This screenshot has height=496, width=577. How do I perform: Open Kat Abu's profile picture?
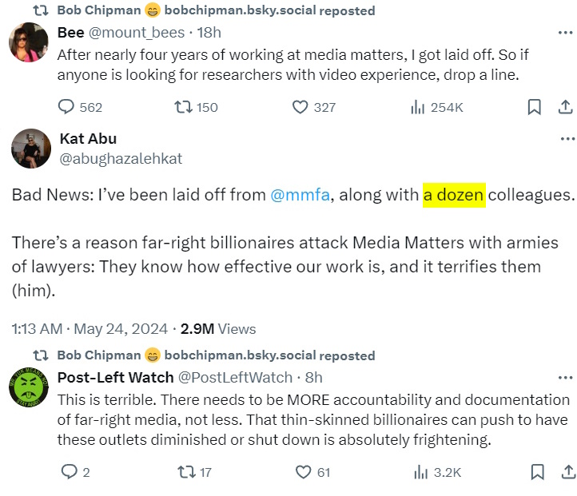coord(30,149)
